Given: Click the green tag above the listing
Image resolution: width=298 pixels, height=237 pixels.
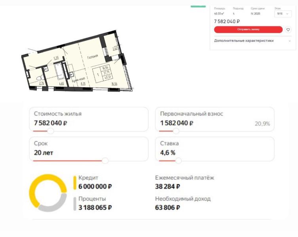Looking at the screenshot, I should 198,6.
